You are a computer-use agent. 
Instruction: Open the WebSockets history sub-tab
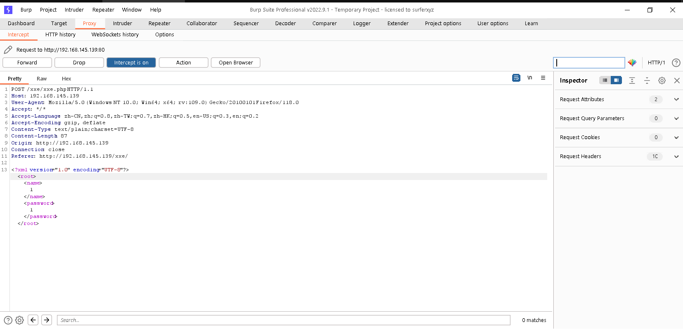pos(115,35)
